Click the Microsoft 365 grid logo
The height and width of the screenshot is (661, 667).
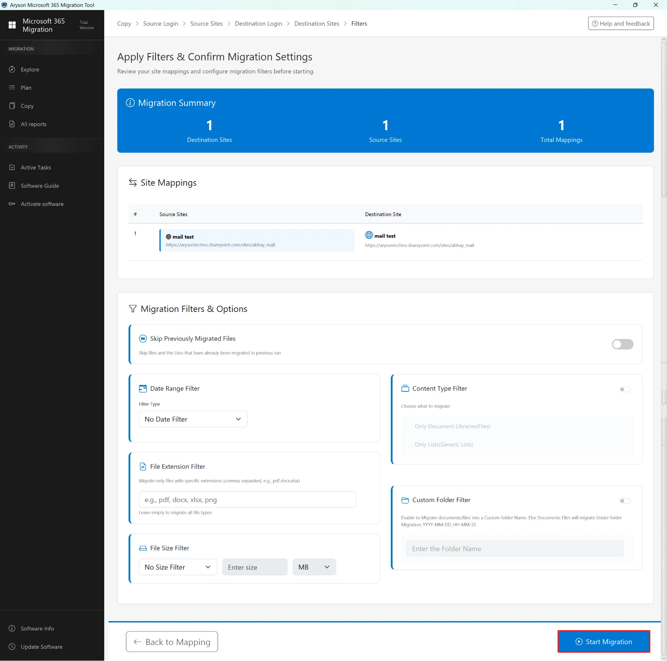coord(12,25)
